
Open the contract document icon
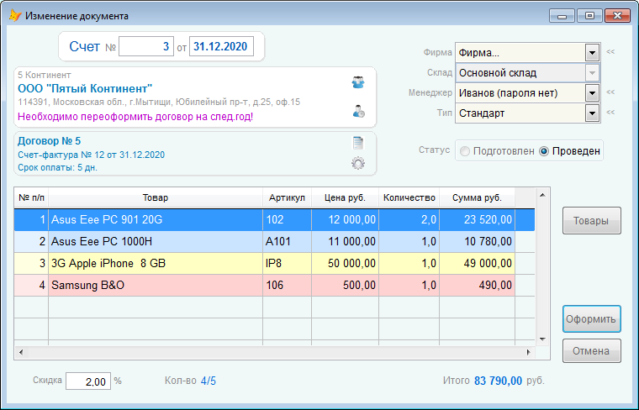pos(358,143)
